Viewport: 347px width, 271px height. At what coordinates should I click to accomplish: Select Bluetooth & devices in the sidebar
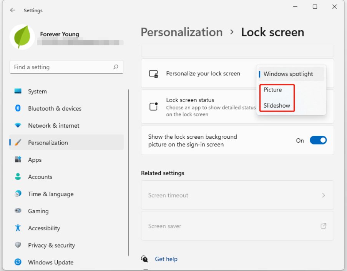(55, 108)
